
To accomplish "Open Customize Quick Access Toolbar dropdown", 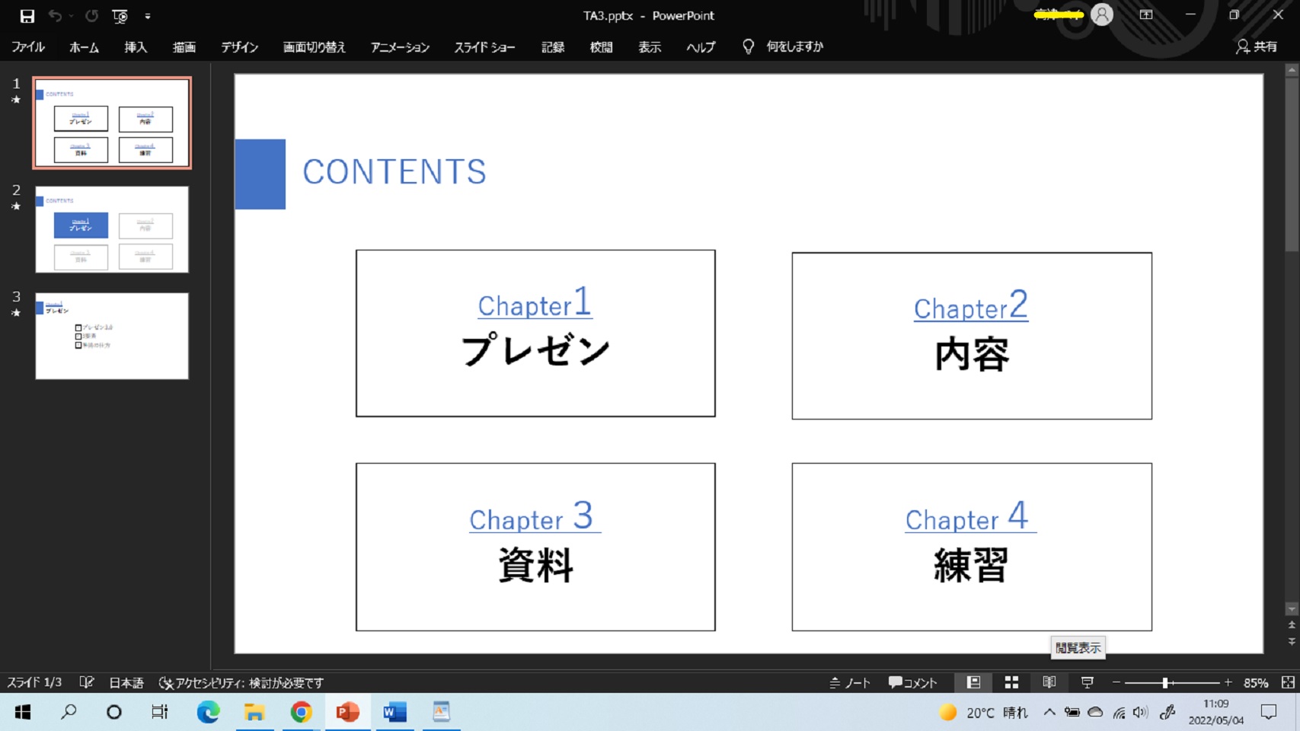I will [148, 16].
